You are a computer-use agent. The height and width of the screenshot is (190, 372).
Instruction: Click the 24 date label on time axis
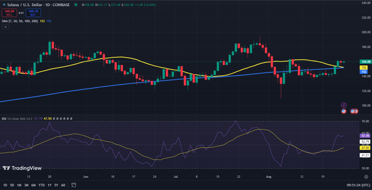pyautogui.click(x=155, y=177)
